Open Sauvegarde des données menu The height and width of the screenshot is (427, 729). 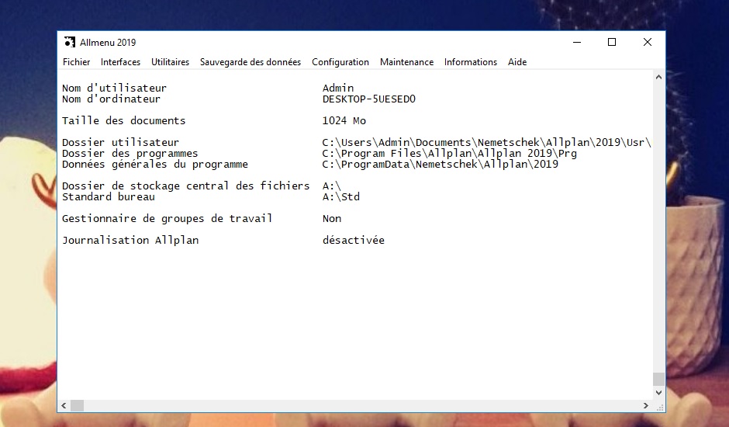click(x=250, y=62)
